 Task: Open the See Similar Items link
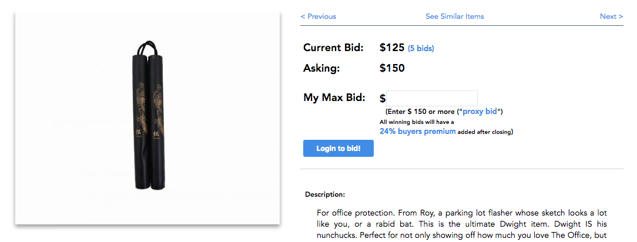pos(455,16)
